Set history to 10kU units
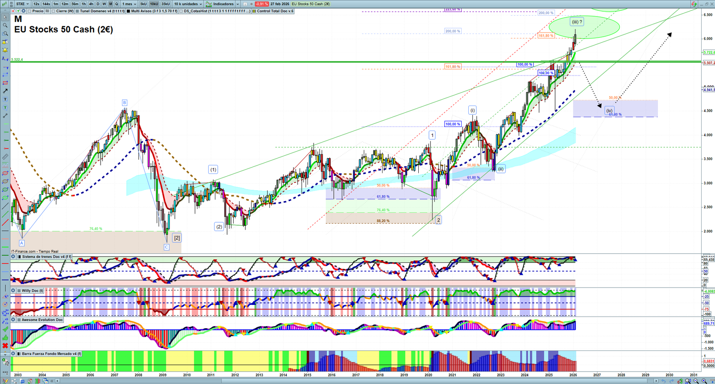The image size is (715, 384). 154,4
